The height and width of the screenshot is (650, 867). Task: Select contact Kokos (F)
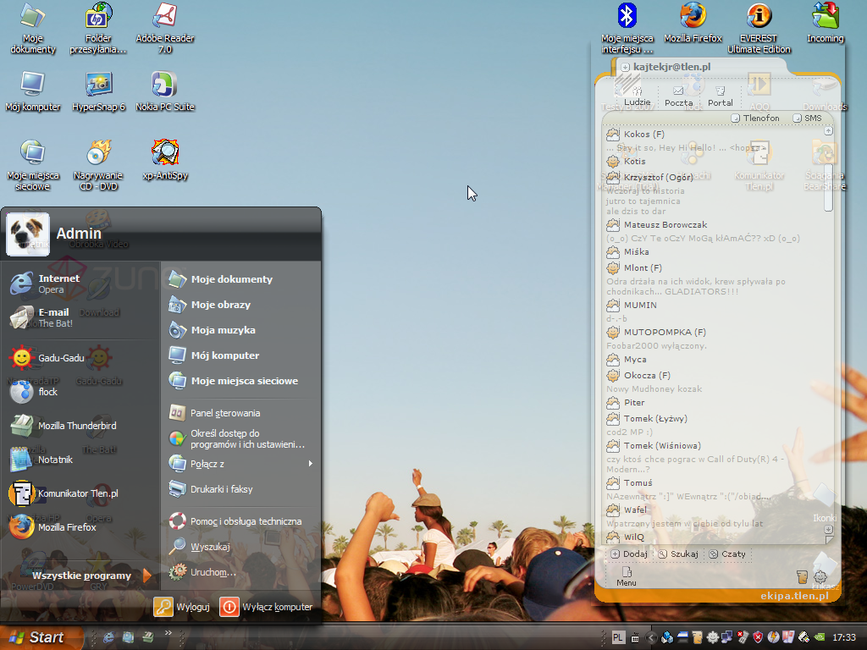click(635, 134)
